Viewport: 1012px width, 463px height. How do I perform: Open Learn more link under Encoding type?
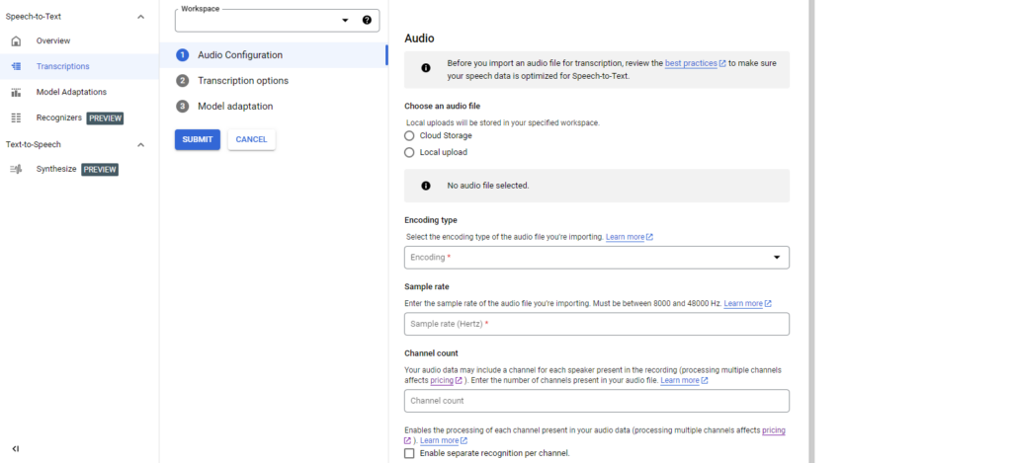625,237
